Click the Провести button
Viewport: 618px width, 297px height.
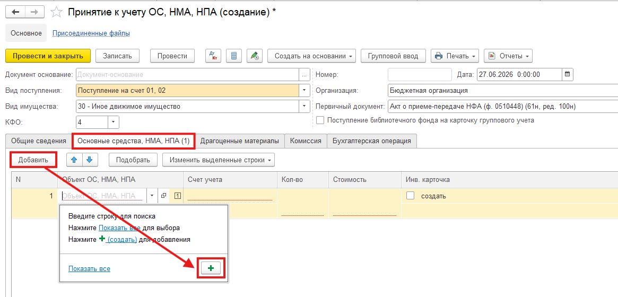point(172,56)
